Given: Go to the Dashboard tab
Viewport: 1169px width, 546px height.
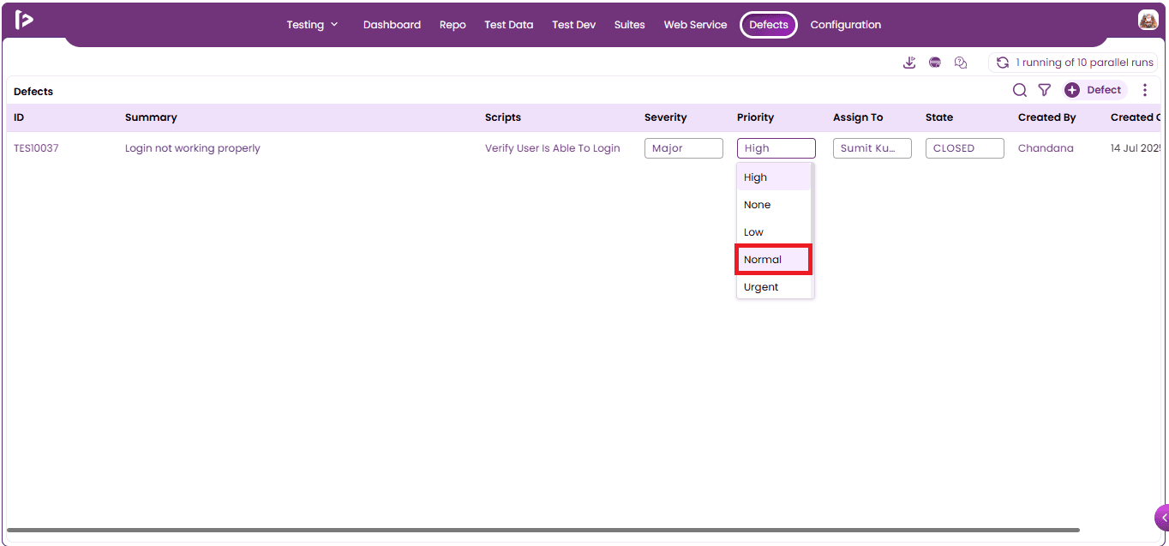Looking at the screenshot, I should (x=392, y=25).
